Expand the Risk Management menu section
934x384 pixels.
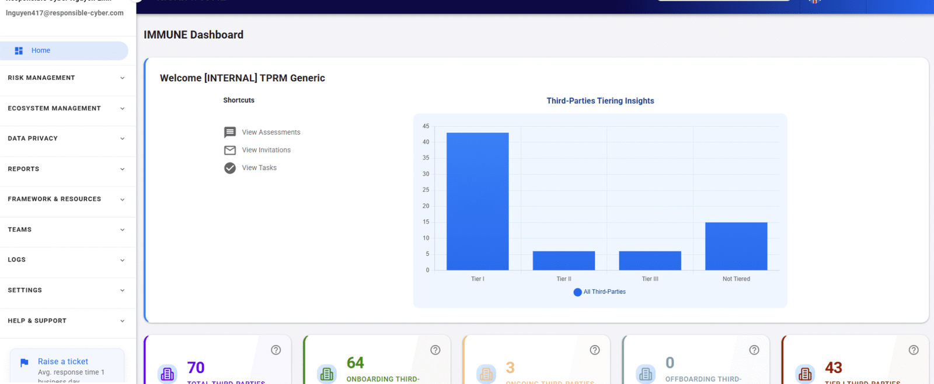pyautogui.click(x=67, y=78)
